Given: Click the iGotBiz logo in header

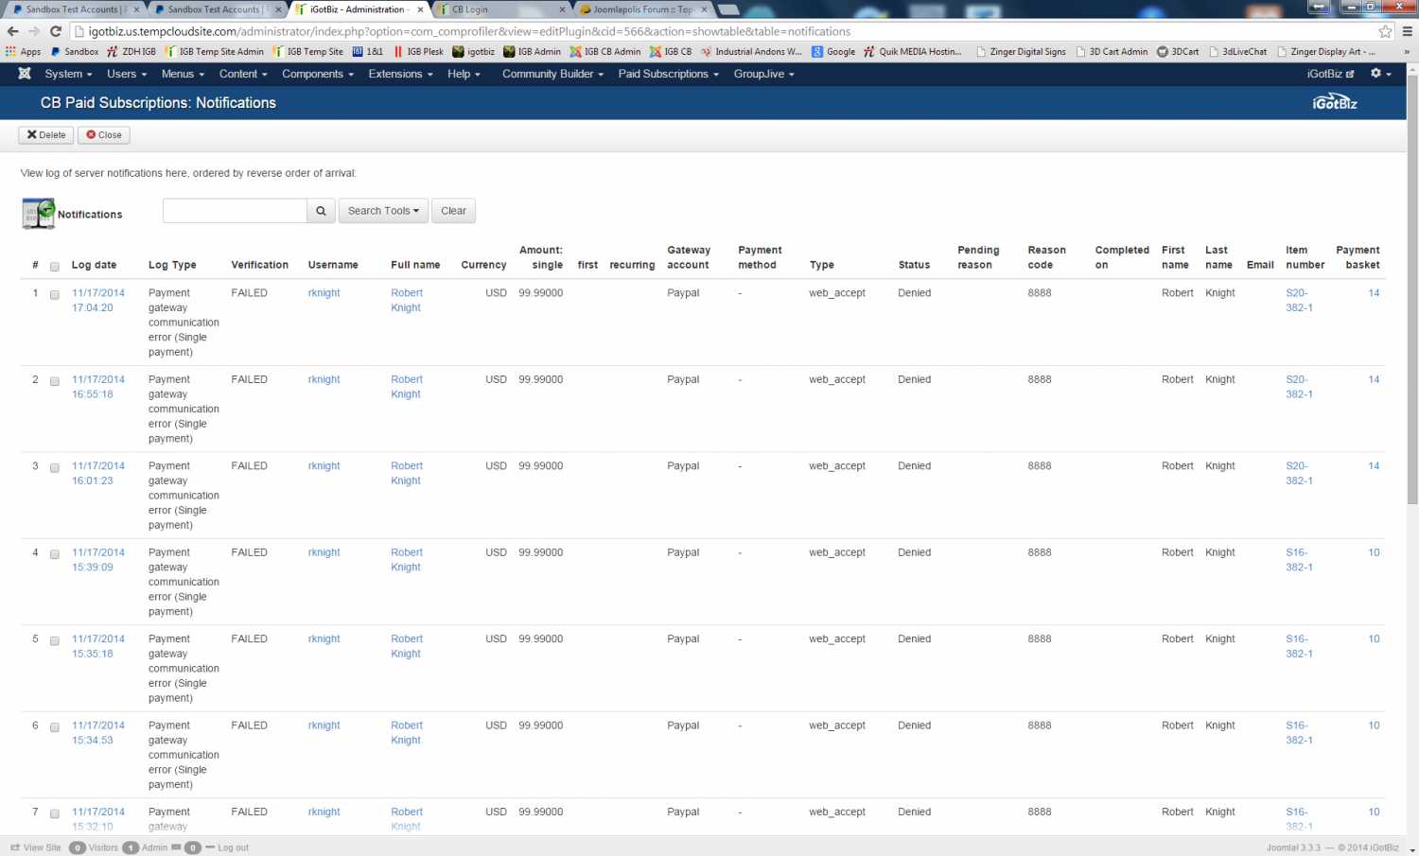Looking at the screenshot, I should pos(1335,102).
